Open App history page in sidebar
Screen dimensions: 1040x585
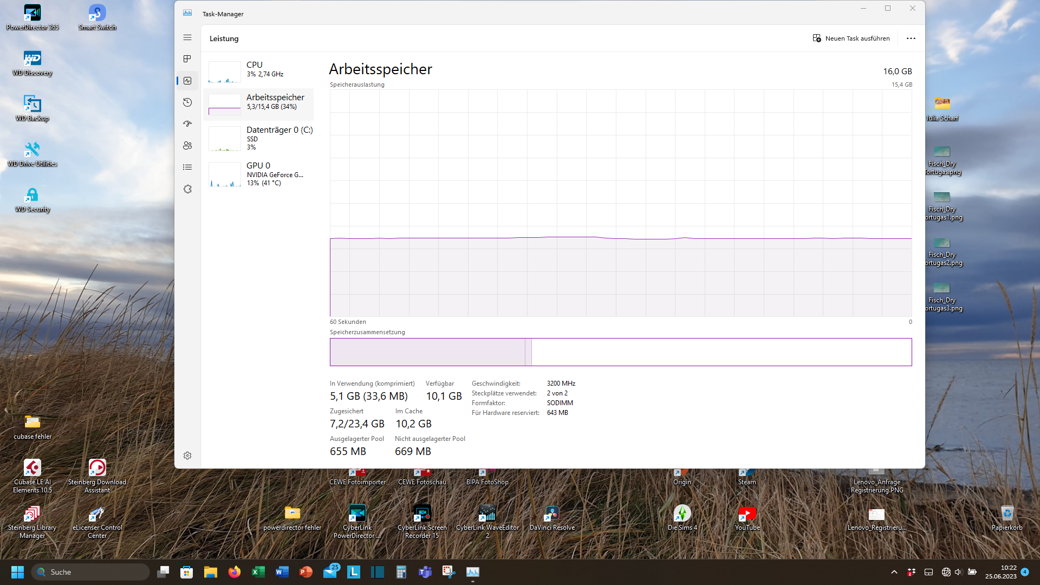[187, 102]
